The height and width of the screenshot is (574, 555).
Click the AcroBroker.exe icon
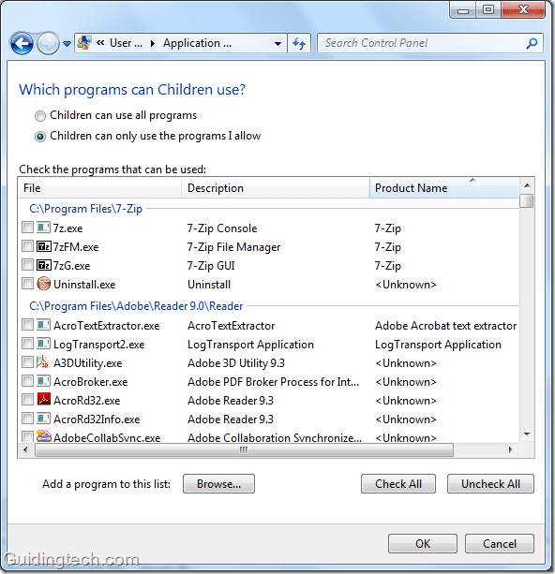43,381
